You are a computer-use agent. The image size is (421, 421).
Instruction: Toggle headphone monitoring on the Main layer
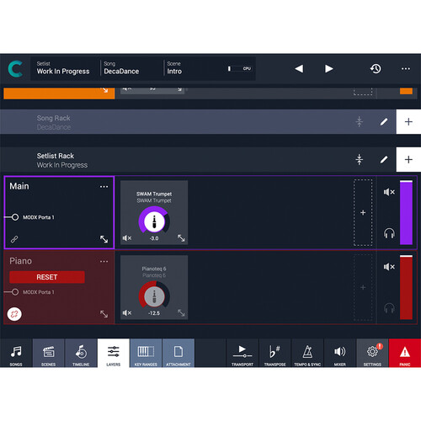coord(389,233)
